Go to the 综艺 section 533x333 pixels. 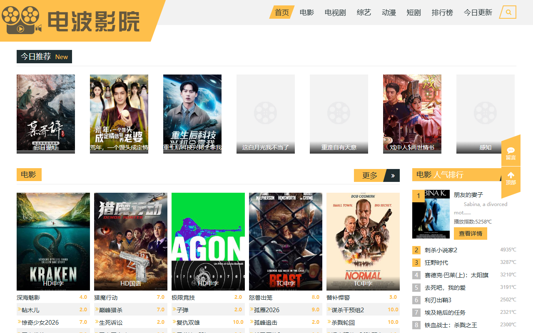click(x=364, y=12)
